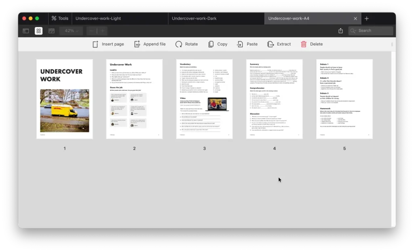Toggle the sidebar panel view
414x252 pixels.
click(26, 31)
